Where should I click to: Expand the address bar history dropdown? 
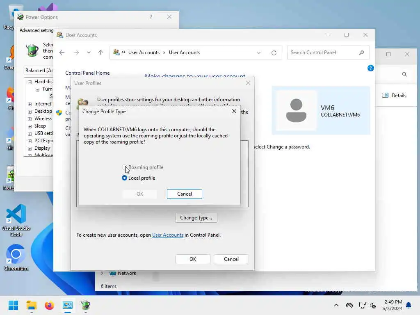click(259, 53)
